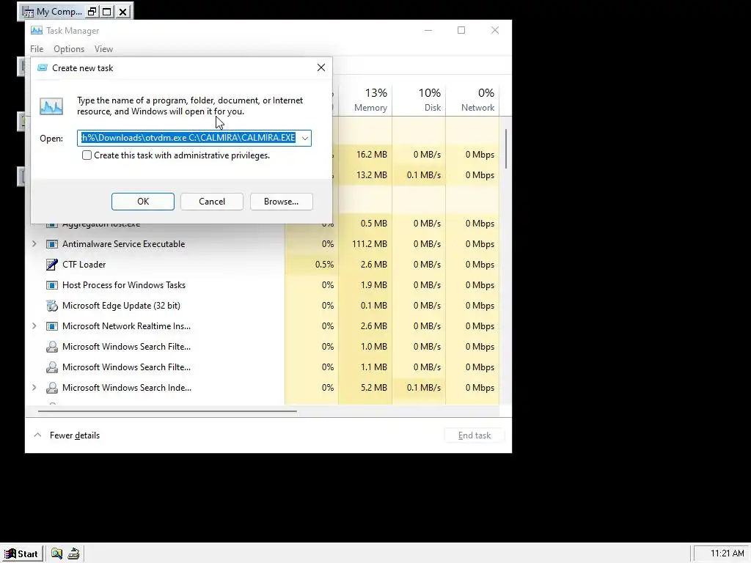
Task: Open the Options menu
Action: [x=69, y=49]
